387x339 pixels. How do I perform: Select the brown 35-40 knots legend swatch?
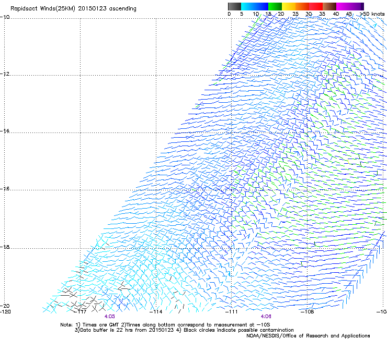pos(329,6)
